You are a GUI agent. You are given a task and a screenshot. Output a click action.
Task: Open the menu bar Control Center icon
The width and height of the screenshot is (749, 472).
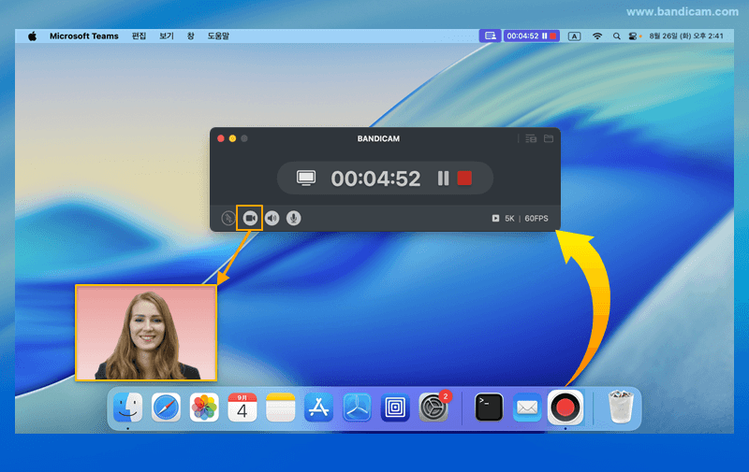point(634,36)
